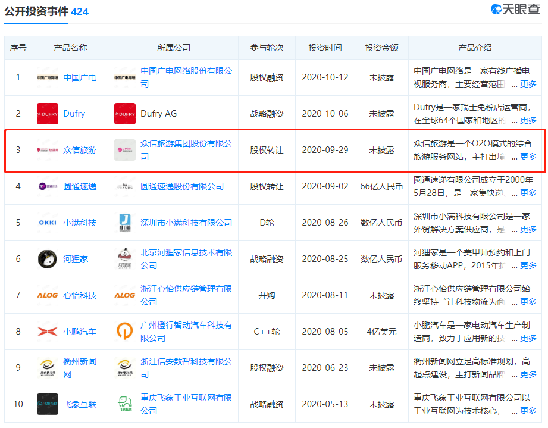Screen dimensions: 548x428
Task: Expand 更多 for 中国广电 description
Action: coord(528,84)
